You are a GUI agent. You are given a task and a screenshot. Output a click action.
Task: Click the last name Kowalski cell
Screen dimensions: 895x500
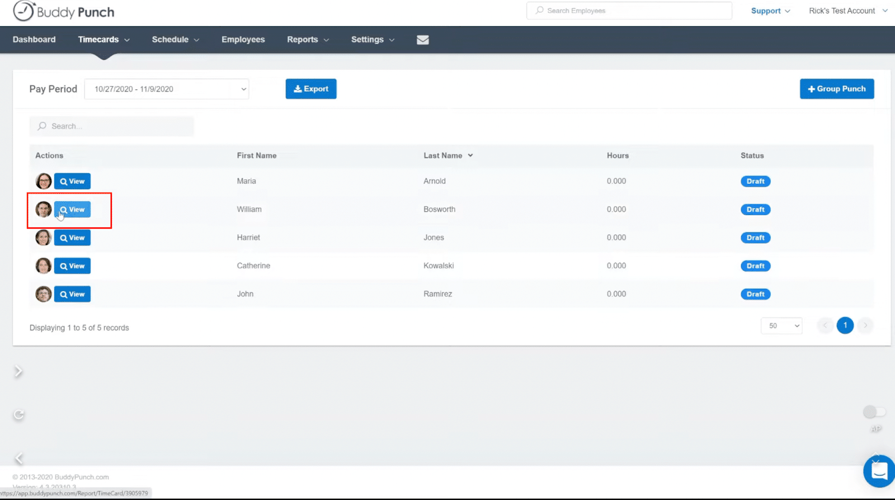[439, 266]
